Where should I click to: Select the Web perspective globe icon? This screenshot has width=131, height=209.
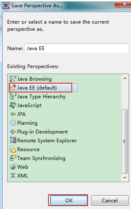(x=13, y=167)
